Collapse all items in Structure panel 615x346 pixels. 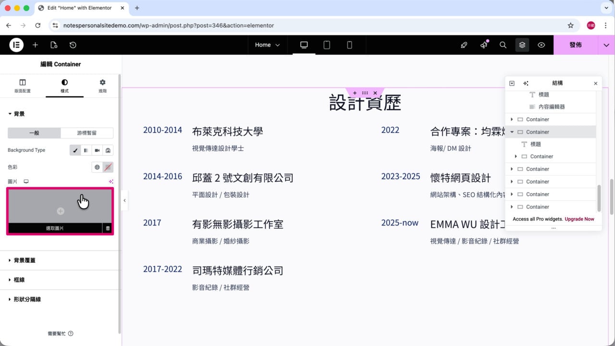512,83
